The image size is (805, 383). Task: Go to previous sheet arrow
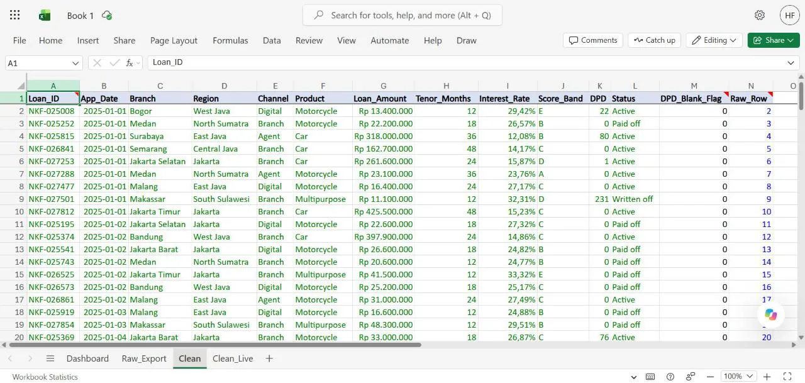point(10,358)
